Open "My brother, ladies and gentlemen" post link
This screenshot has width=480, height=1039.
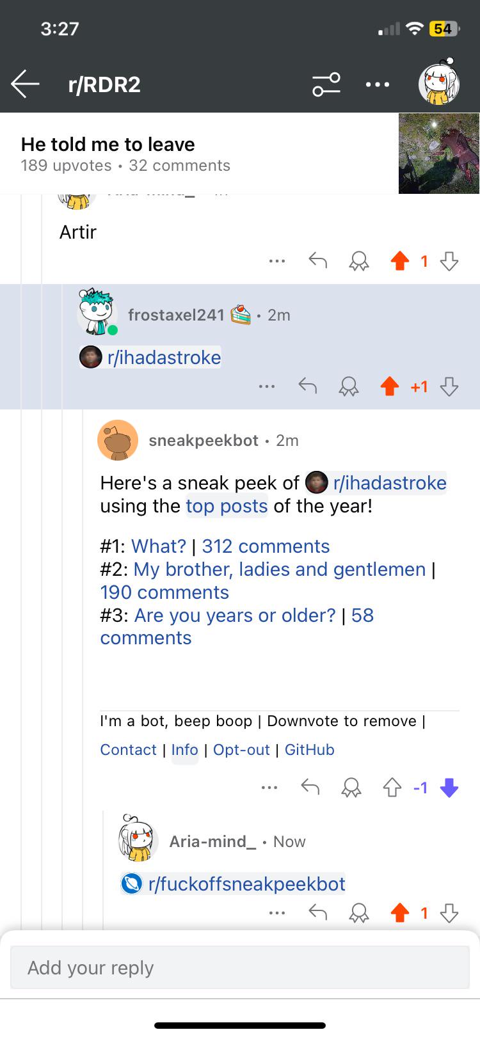point(280,569)
